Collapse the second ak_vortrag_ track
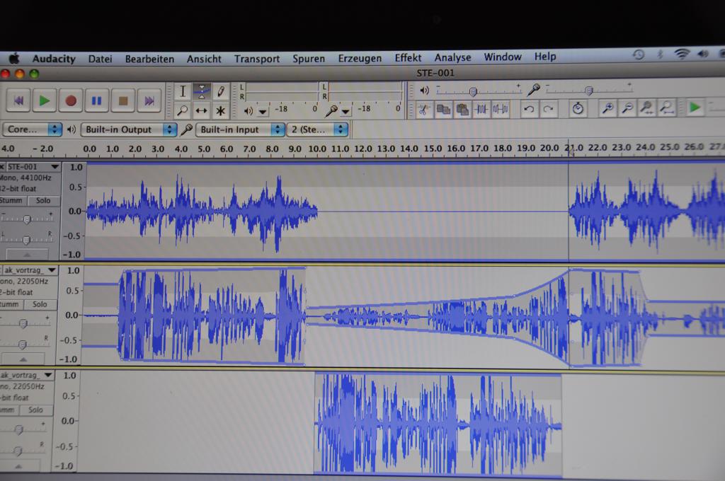Image resolution: width=725 pixels, height=481 pixels. point(23,359)
